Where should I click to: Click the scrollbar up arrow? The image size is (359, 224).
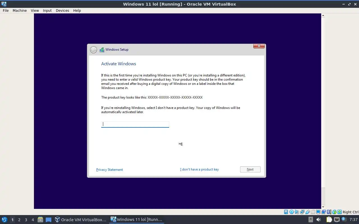[x=323, y=15]
